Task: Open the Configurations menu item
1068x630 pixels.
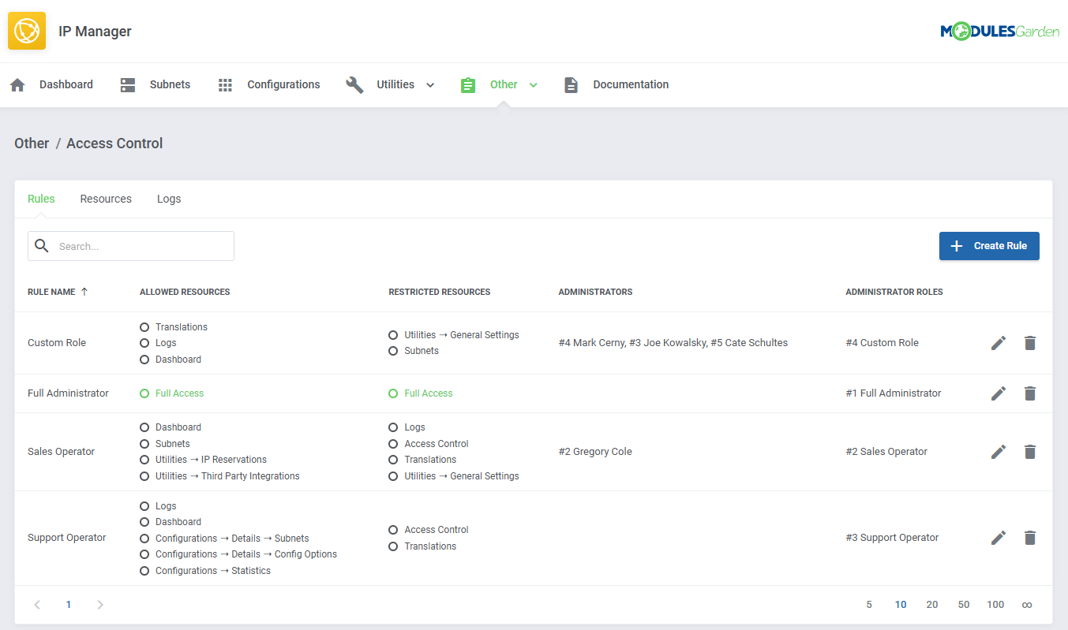Action: 283,85
